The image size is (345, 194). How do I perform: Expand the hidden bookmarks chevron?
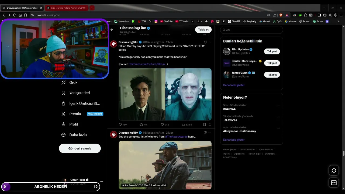click(x=339, y=21)
